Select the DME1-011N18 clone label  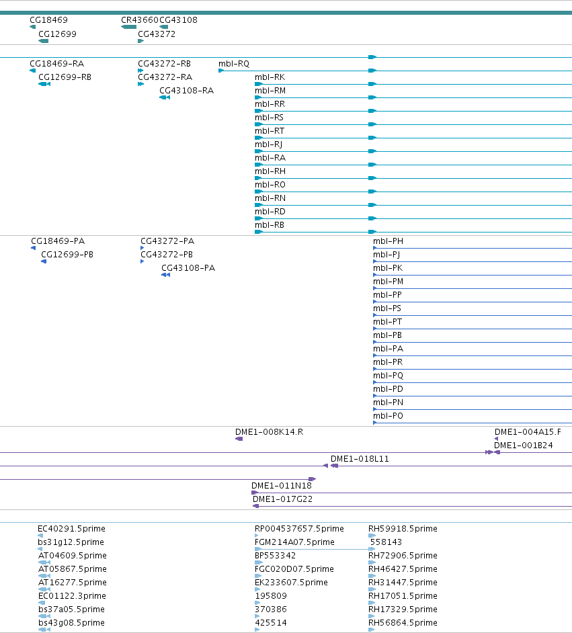point(282,486)
